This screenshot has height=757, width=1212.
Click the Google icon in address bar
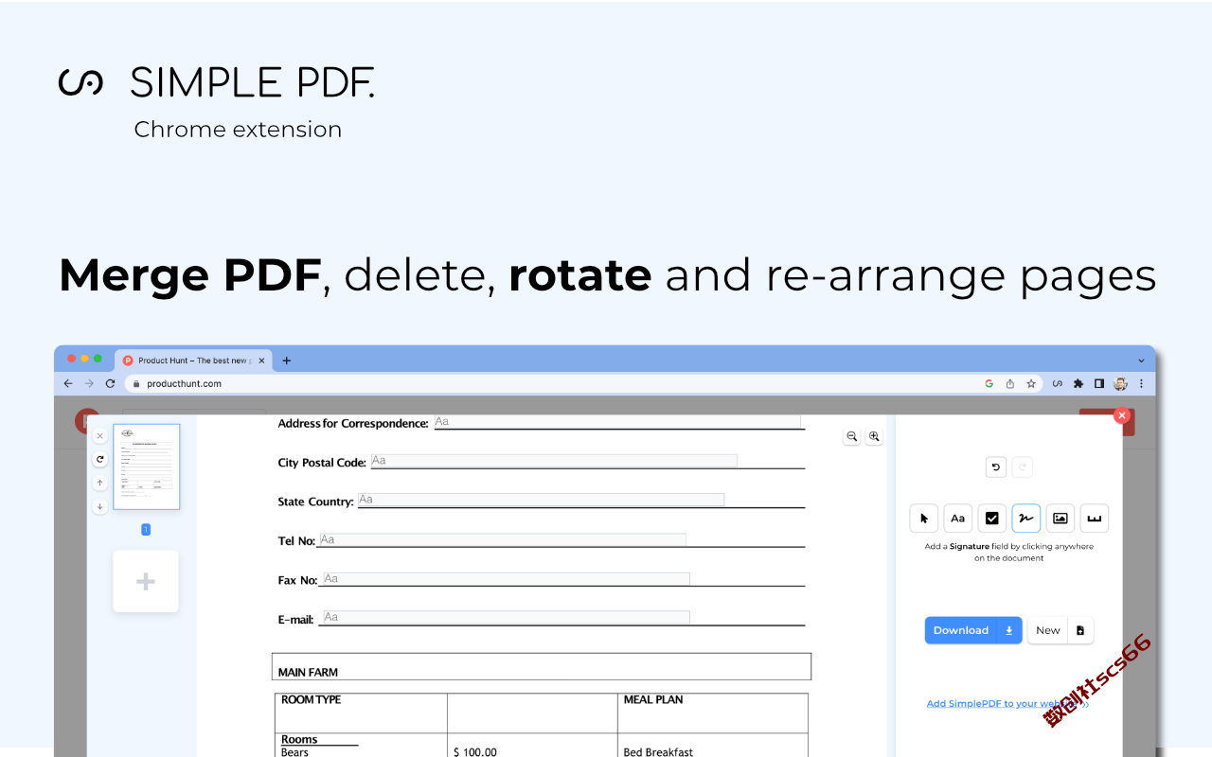pyautogui.click(x=989, y=383)
